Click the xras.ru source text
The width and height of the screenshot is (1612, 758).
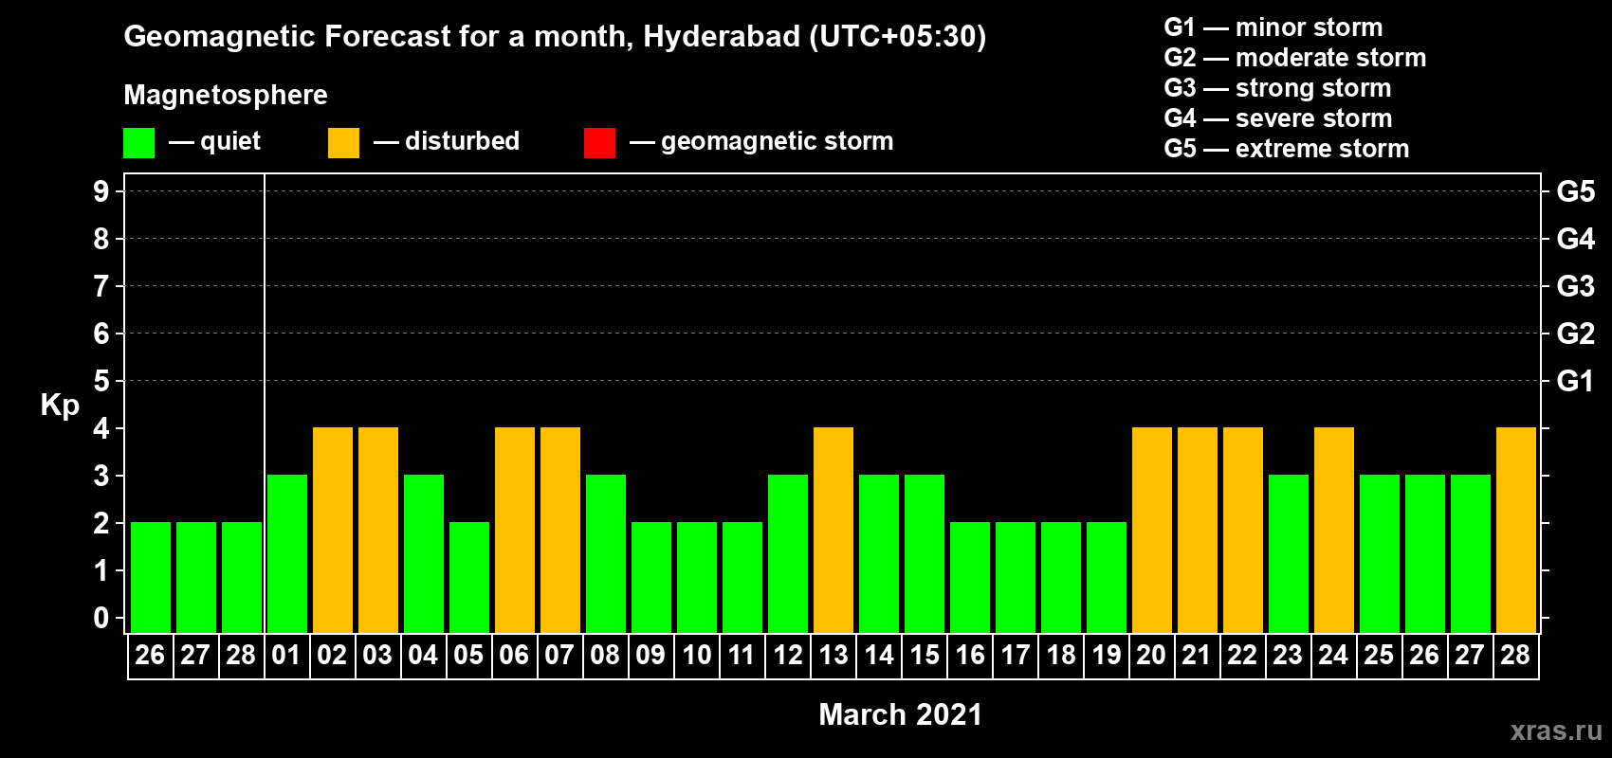(1556, 731)
